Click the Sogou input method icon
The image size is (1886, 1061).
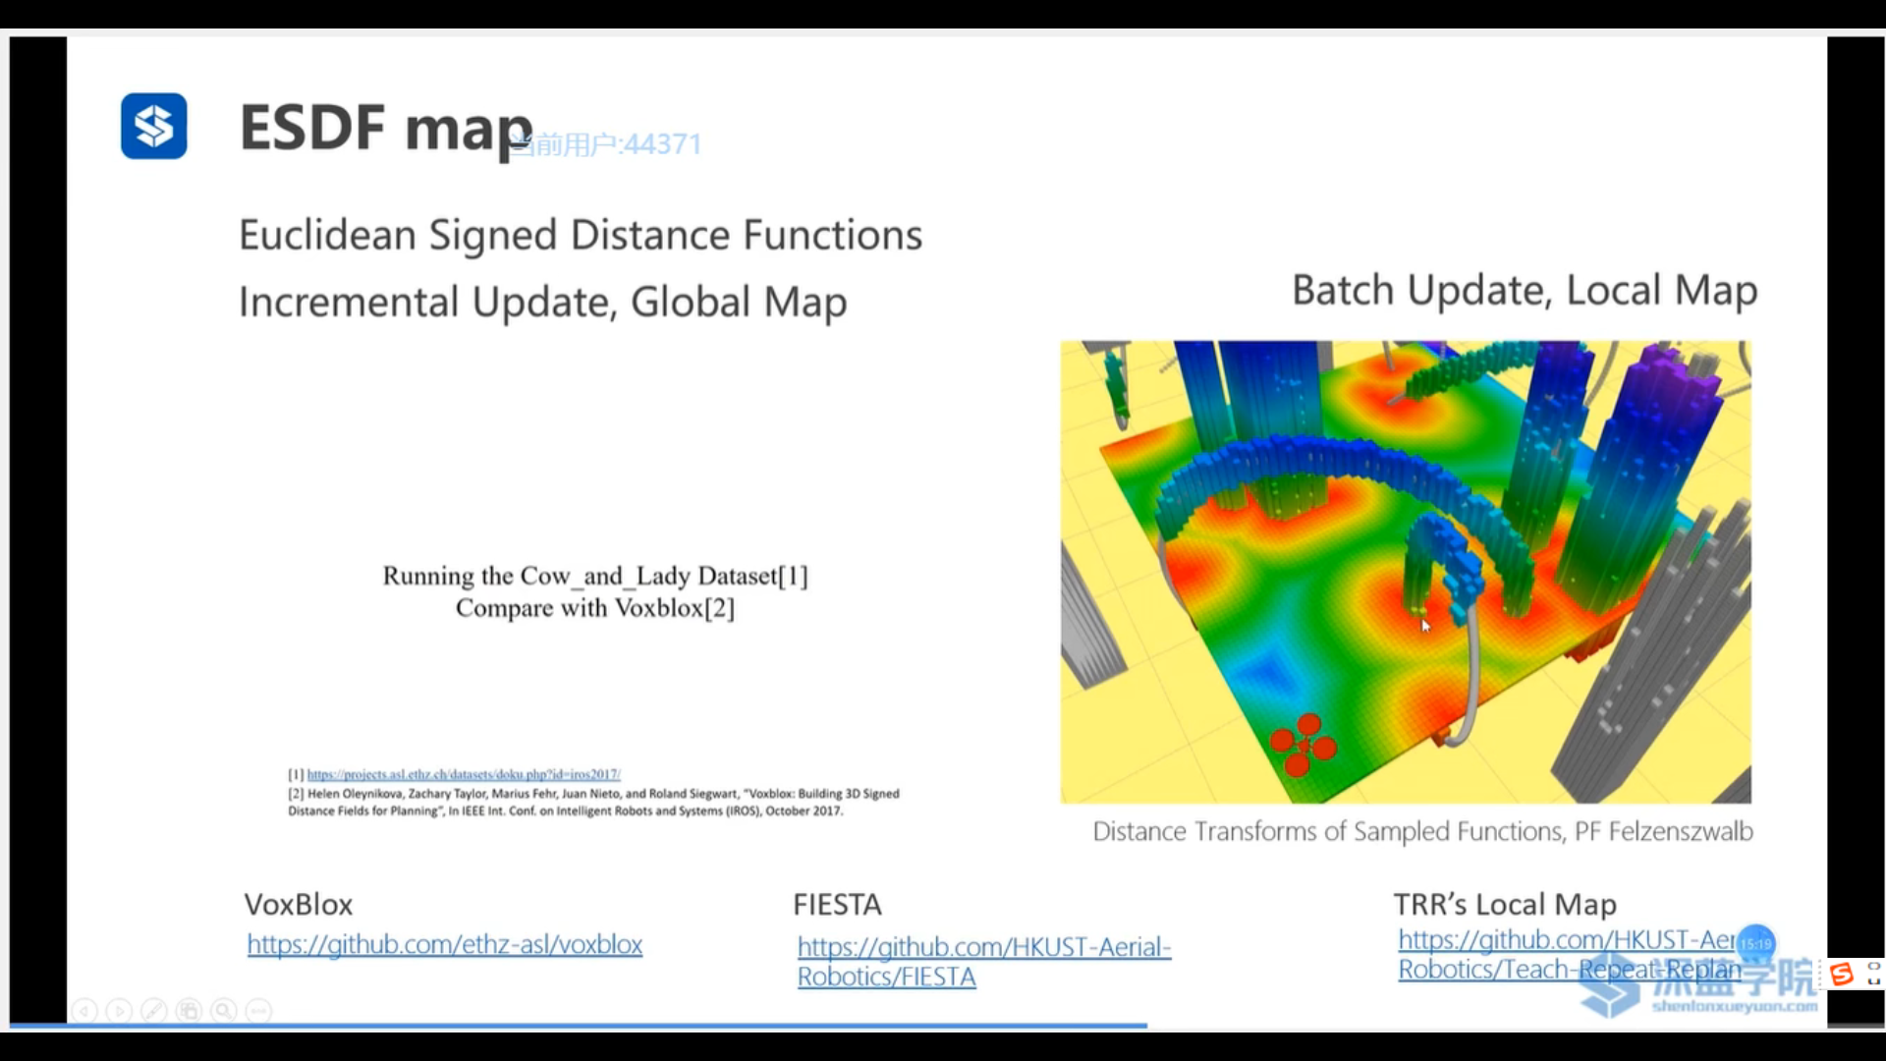pyautogui.click(x=1842, y=974)
